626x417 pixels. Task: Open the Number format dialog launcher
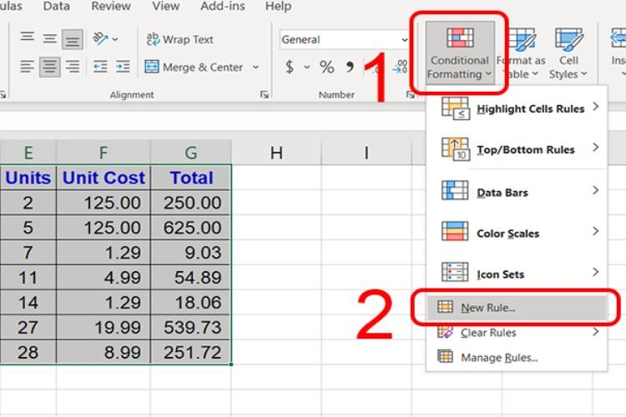[x=410, y=94]
